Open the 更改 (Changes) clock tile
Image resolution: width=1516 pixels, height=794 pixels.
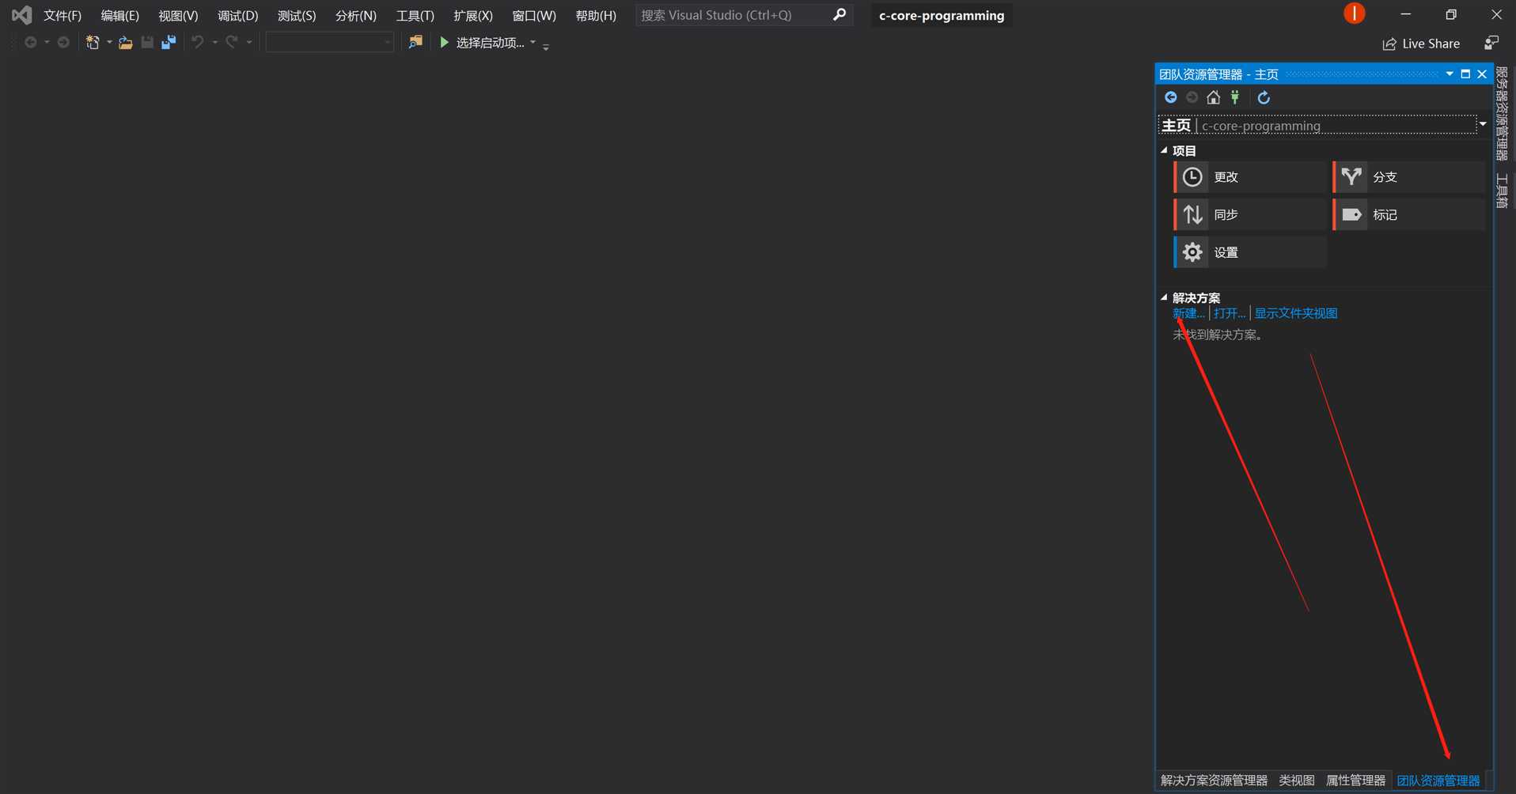(1250, 177)
